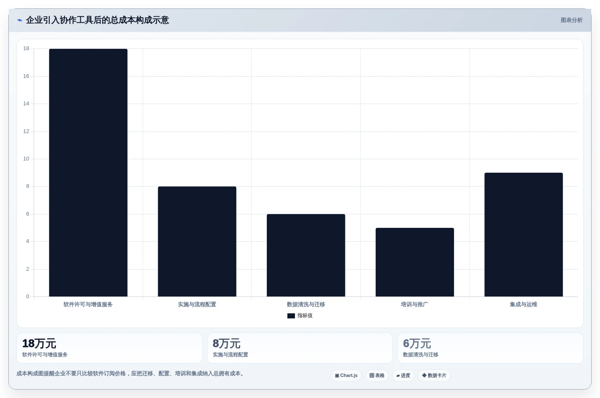Click the x-axis label 集成与运维
This screenshot has height=398, width=600.
click(523, 305)
